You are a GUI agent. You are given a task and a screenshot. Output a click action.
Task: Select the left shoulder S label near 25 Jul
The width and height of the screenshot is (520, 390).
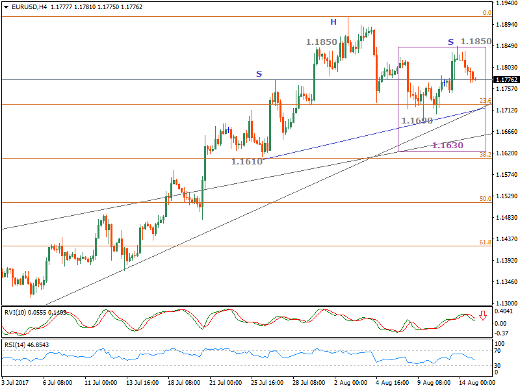tap(259, 73)
